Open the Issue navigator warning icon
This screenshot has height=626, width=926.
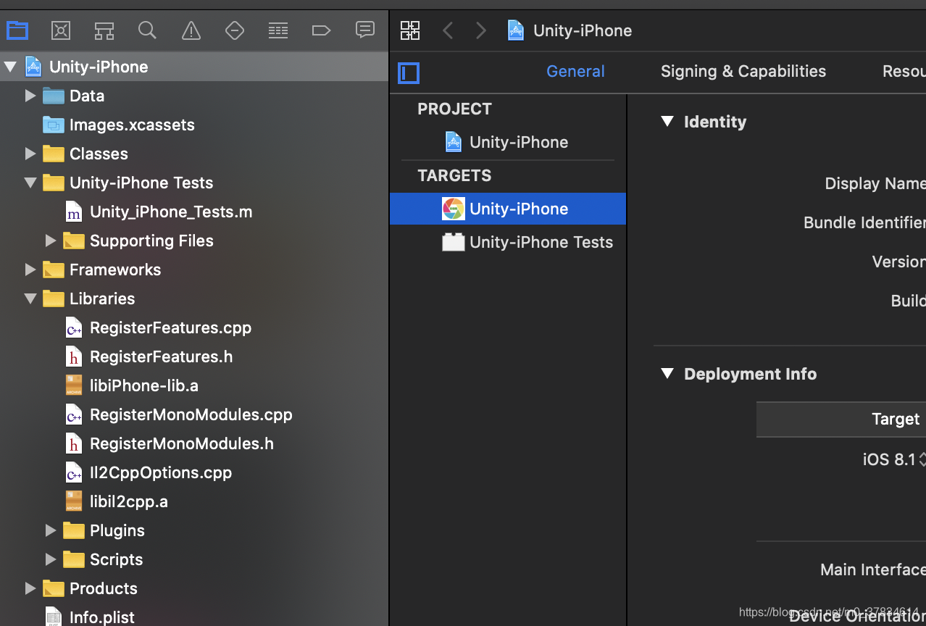pyautogui.click(x=191, y=30)
